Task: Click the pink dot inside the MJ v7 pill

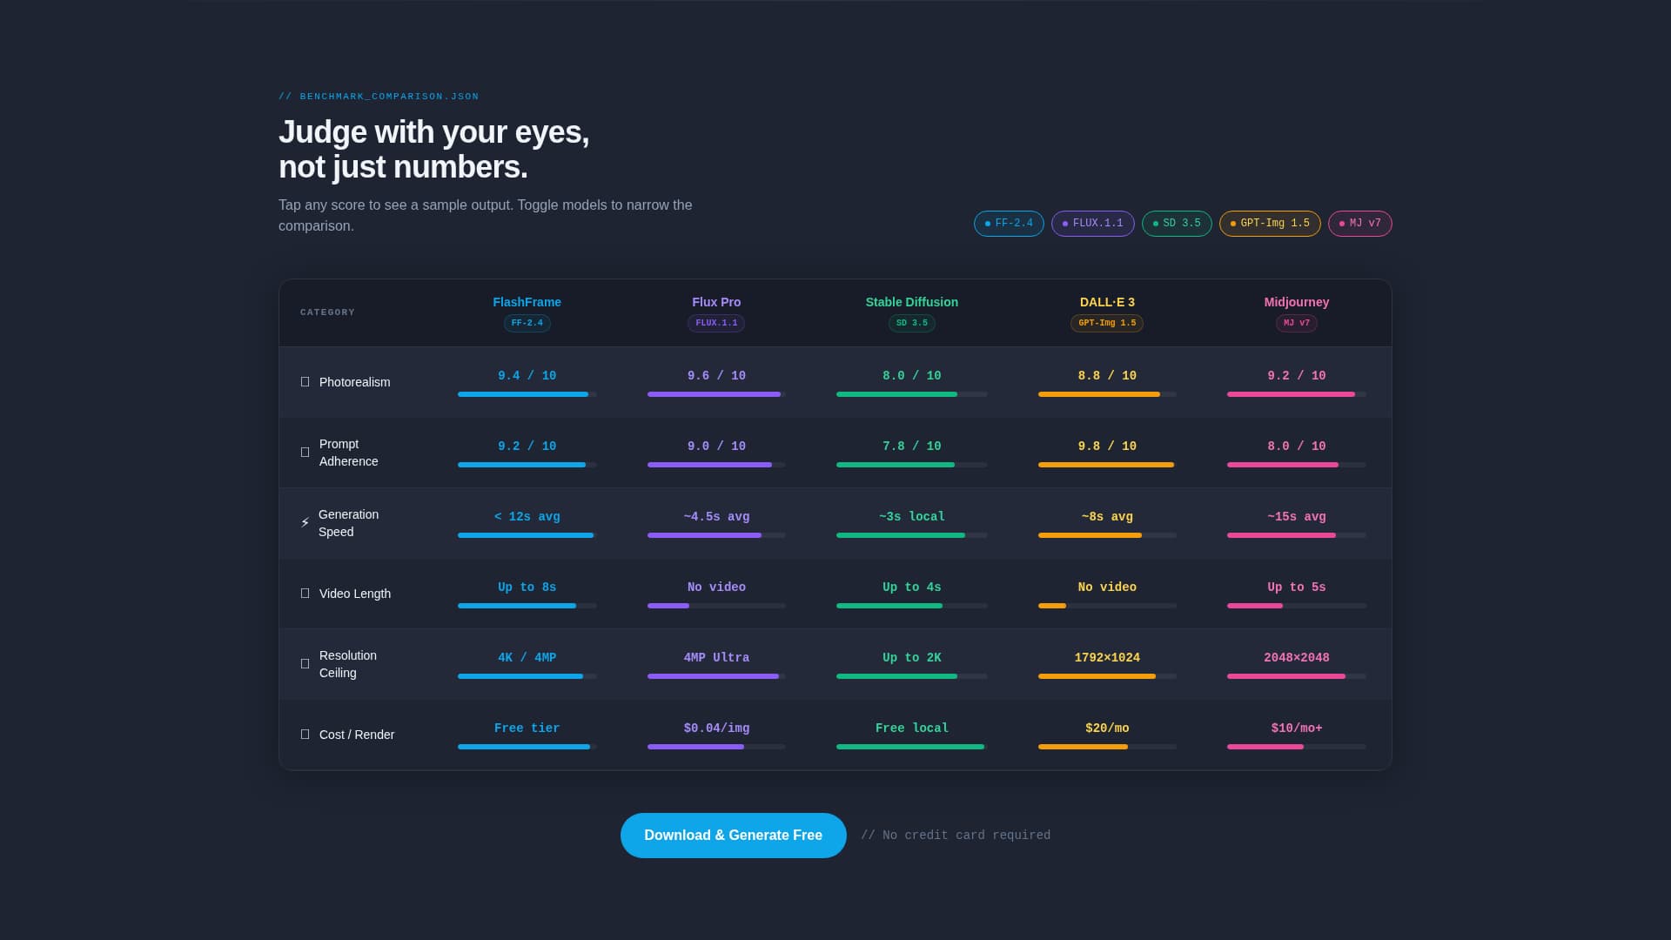Action: (1341, 223)
